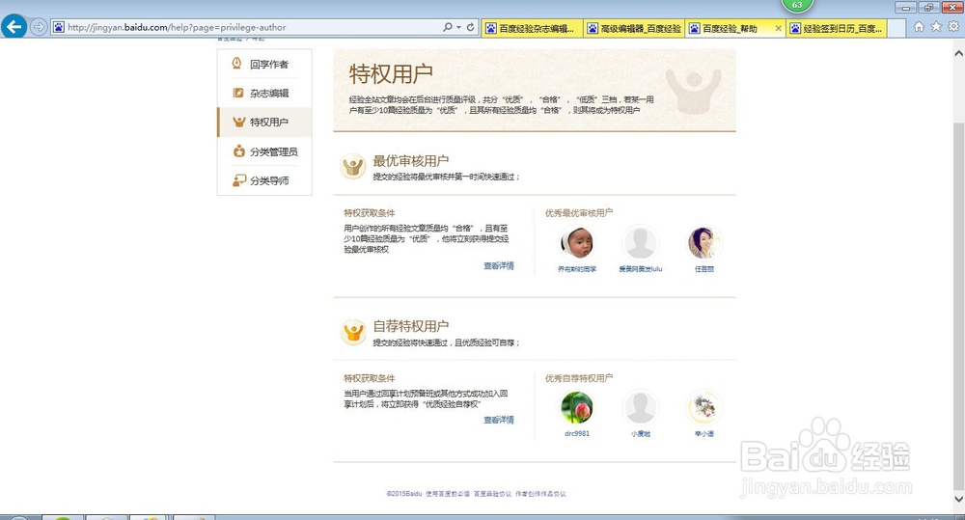The width and height of the screenshot is (965, 520).
Task: Close the 百度经验_帮助 tab with its X
Action: click(779, 28)
